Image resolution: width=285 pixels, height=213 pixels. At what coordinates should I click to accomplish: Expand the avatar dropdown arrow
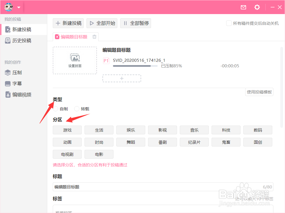tap(18, 7)
